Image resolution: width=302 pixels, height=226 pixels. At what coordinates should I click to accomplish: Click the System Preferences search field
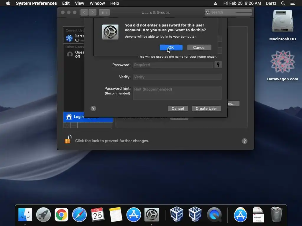pyautogui.click(x=228, y=12)
